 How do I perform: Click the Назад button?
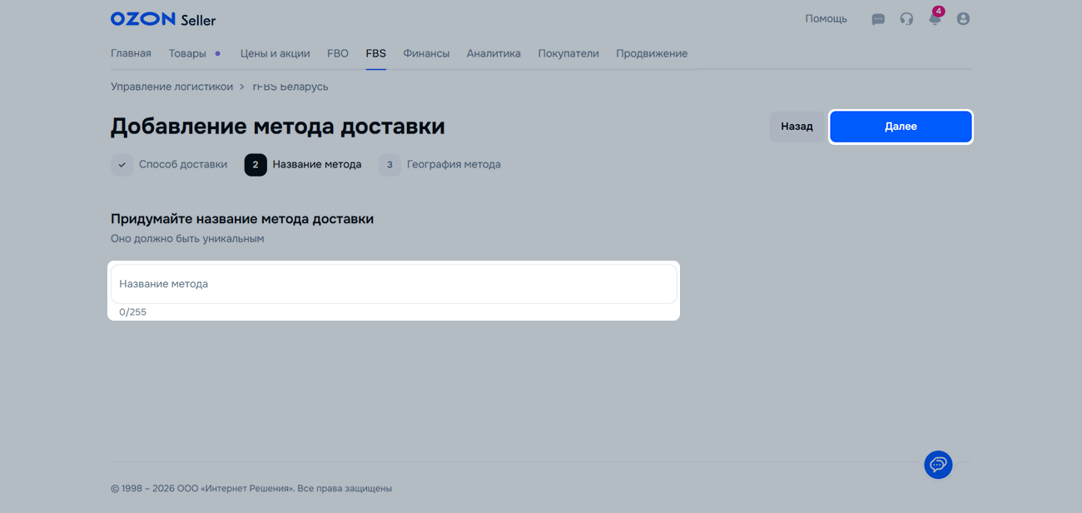tap(797, 127)
